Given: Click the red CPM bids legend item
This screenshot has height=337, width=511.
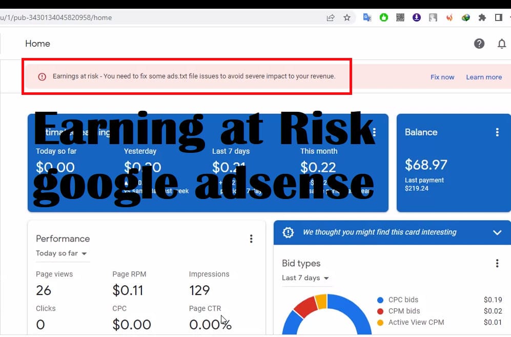Looking at the screenshot, I should [x=404, y=311].
